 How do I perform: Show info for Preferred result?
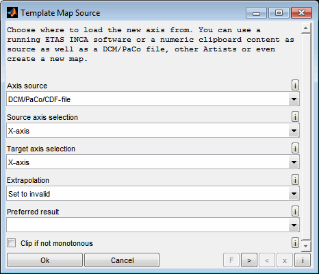pyautogui.click(x=295, y=212)
